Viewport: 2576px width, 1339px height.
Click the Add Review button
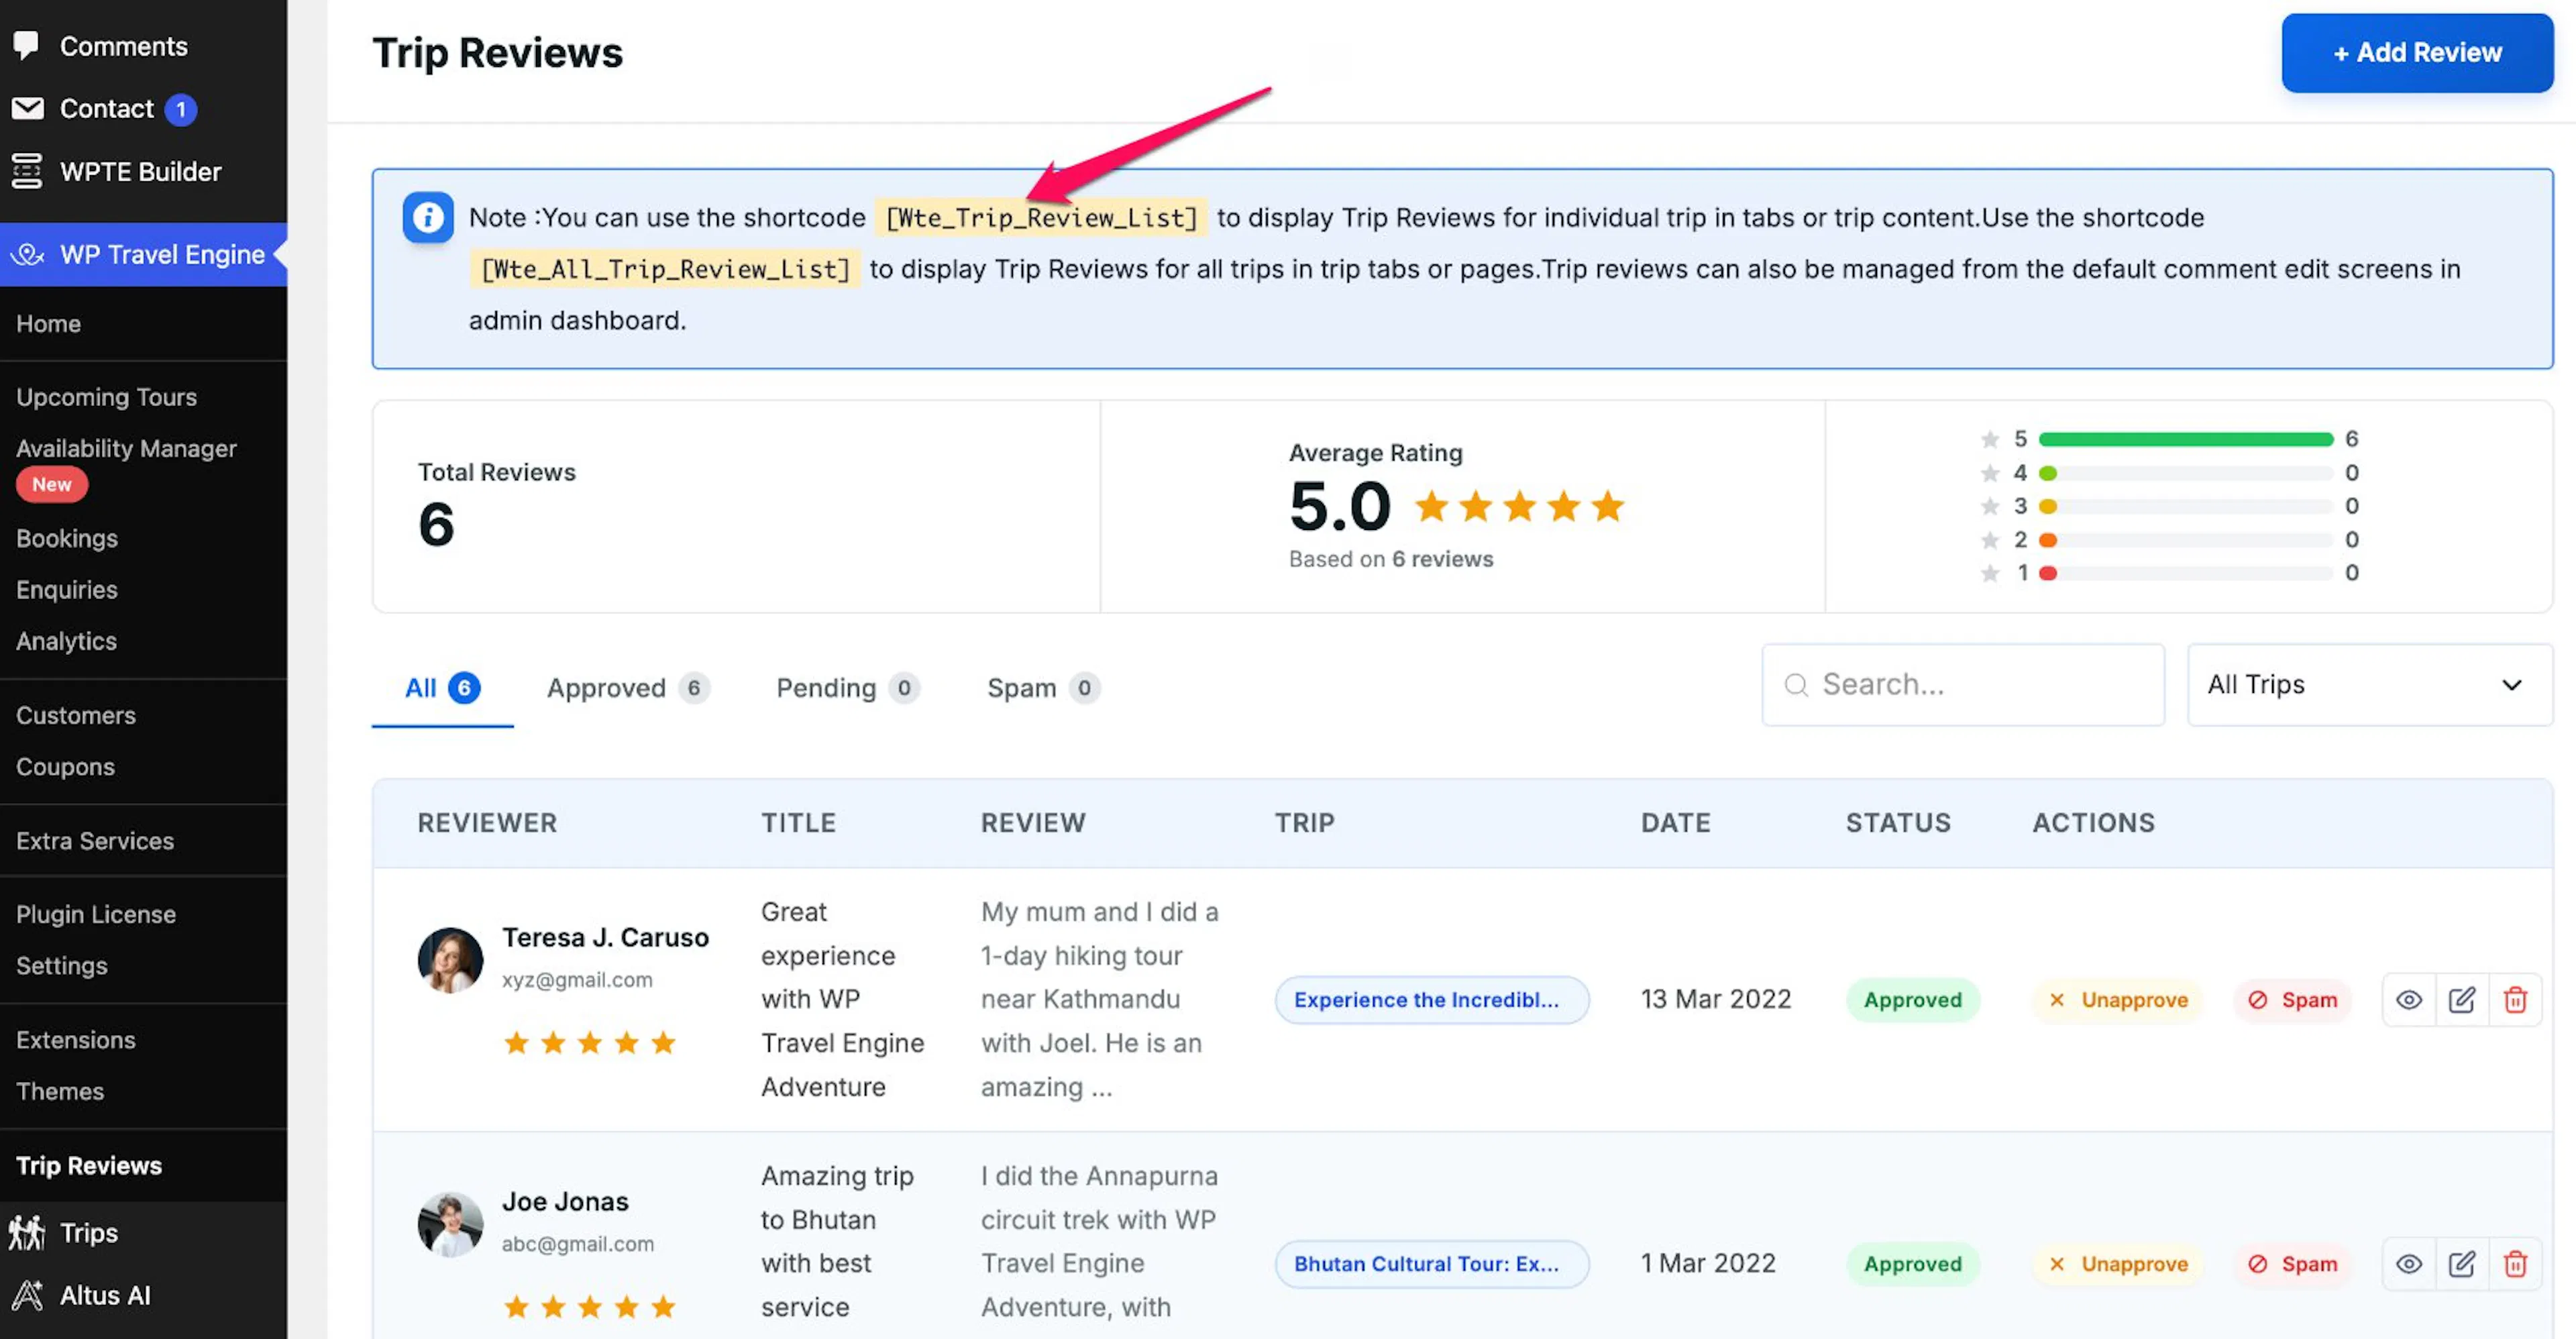click(2417, 52)
